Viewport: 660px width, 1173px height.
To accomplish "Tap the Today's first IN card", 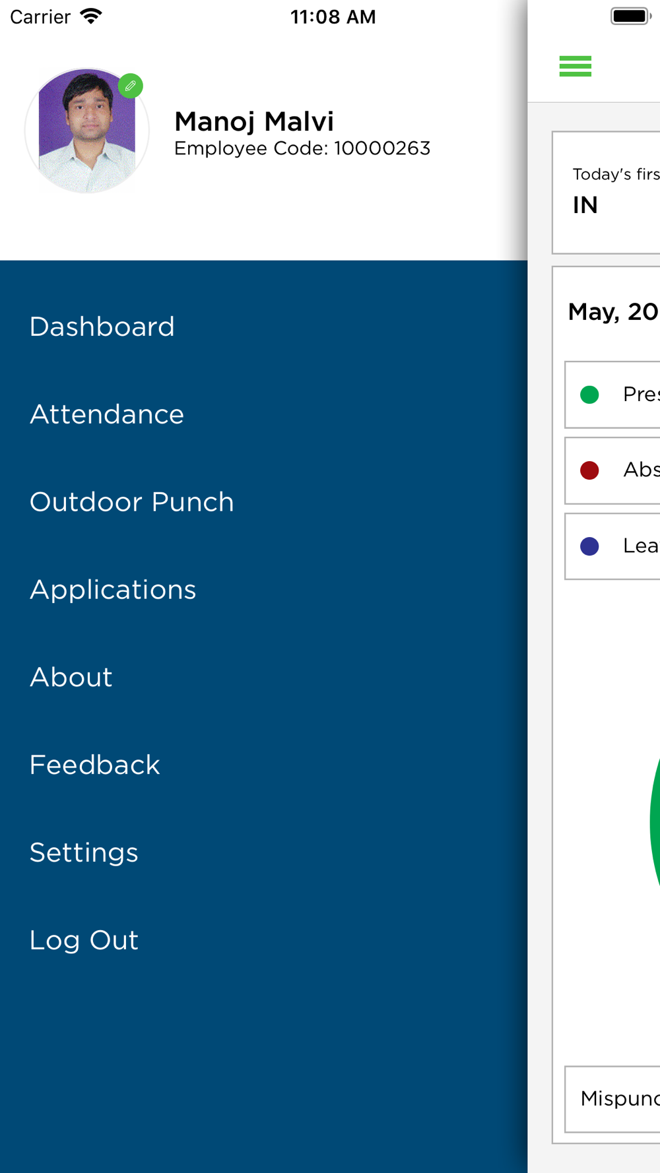I will (607, 193).
